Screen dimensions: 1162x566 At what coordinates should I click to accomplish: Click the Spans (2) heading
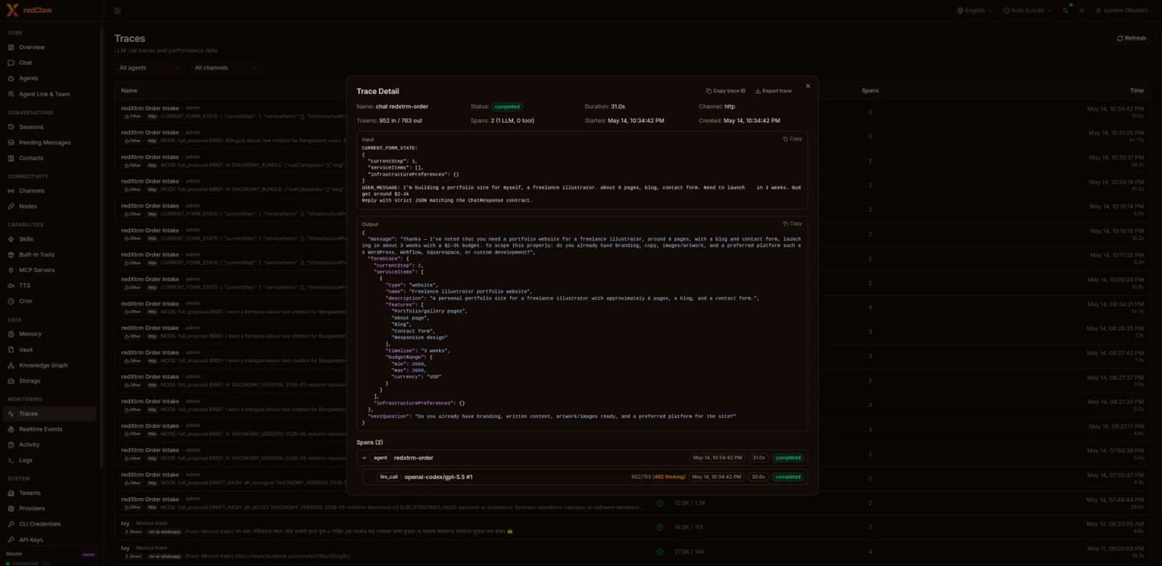coord(370,442)
